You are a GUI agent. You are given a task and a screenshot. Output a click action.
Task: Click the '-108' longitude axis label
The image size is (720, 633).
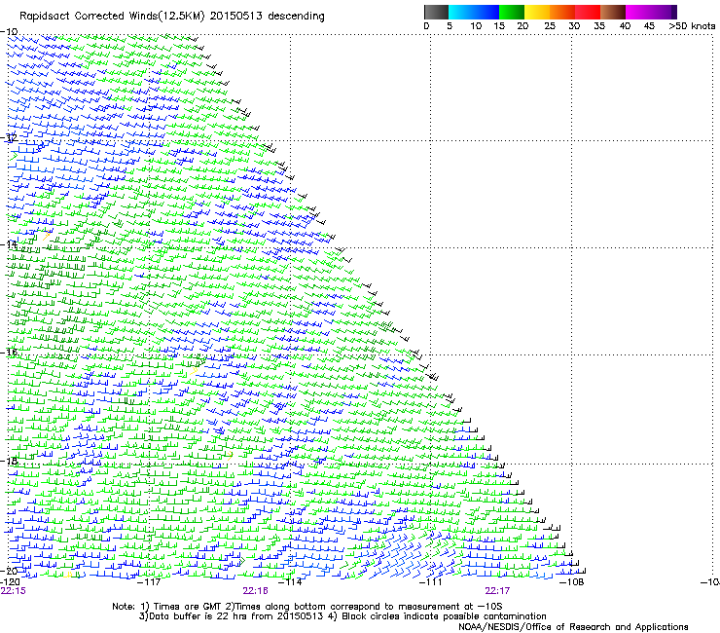pos(572,582)
